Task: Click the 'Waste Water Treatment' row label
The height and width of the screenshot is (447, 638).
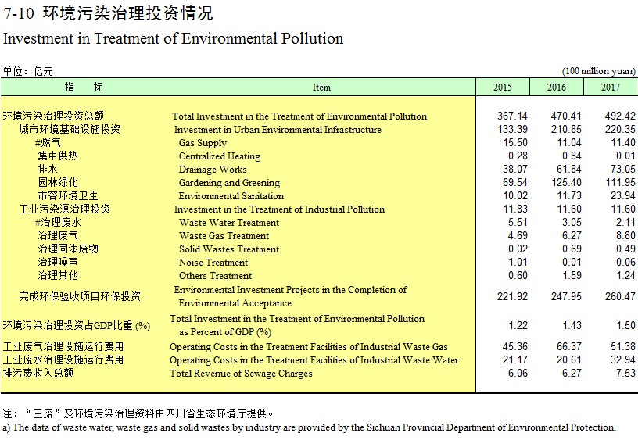Action: [229, 223]
